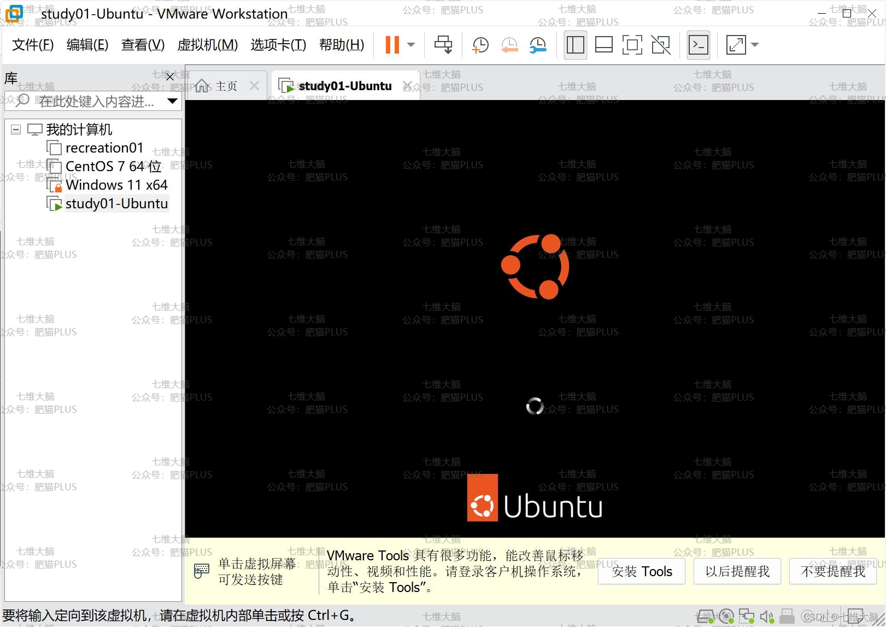This screenshot has height=627, width=886.
Task: Select study01-Ubuntu in the library tree
Action: [116, 204]
